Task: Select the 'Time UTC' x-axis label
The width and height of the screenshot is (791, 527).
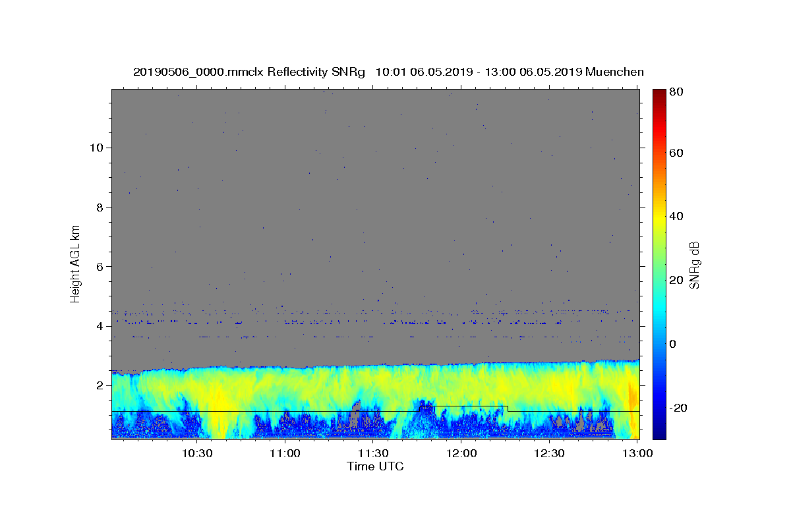Action: [x=375, y=466]
